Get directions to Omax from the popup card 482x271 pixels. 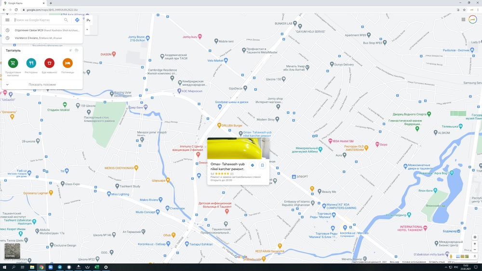(x=253, y=165)
